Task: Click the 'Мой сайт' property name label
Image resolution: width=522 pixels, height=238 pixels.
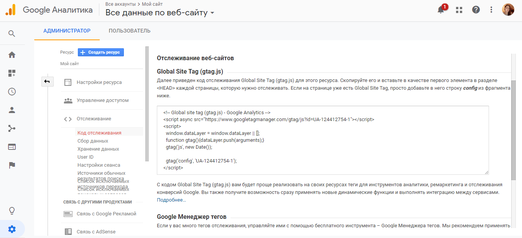Action: tap(69, 64)
